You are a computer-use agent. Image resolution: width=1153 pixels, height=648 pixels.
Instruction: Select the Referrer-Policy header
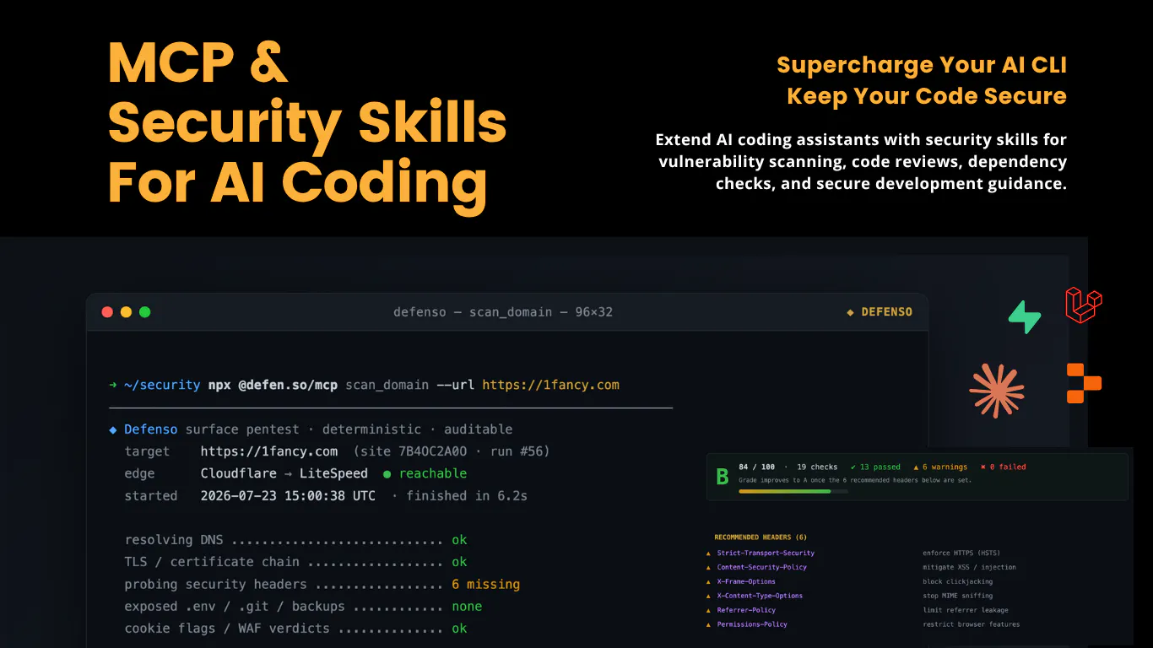pyautogui.click(x=746, y=611)
